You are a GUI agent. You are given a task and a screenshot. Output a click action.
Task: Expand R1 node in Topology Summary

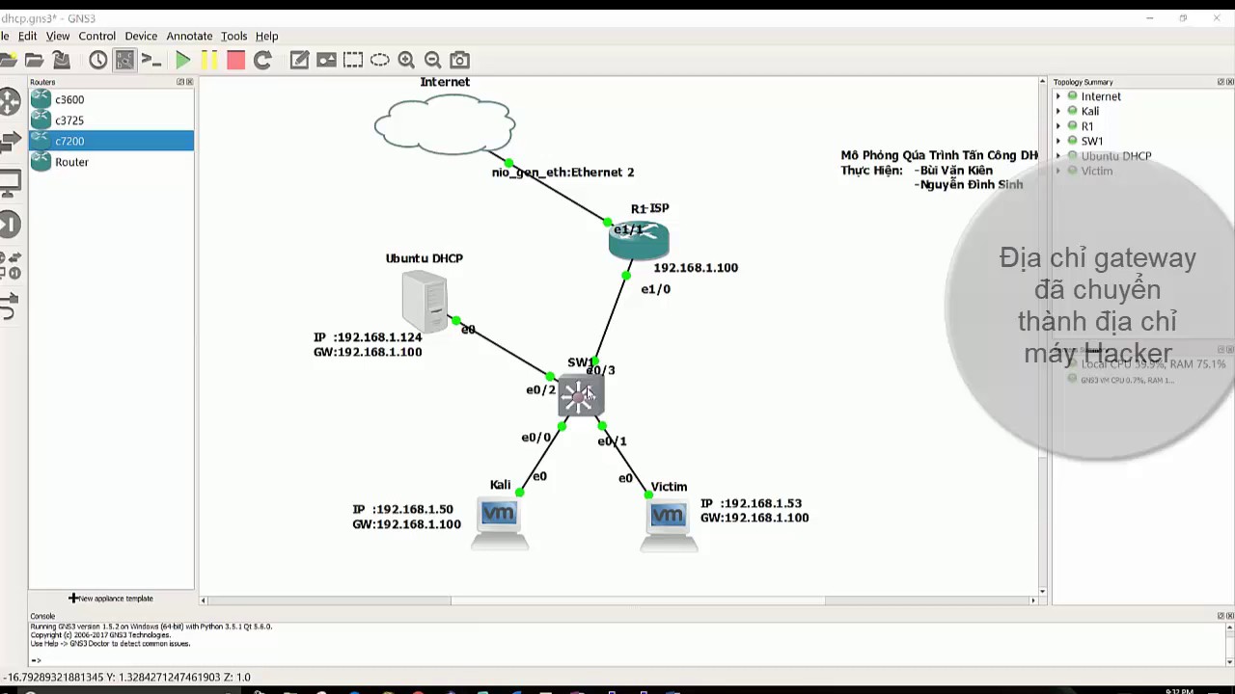(x=1058, y=126)
